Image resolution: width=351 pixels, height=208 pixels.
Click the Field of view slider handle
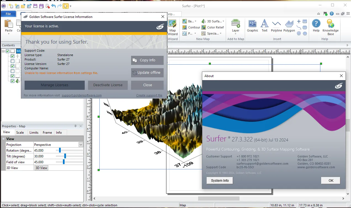(64, 162)
